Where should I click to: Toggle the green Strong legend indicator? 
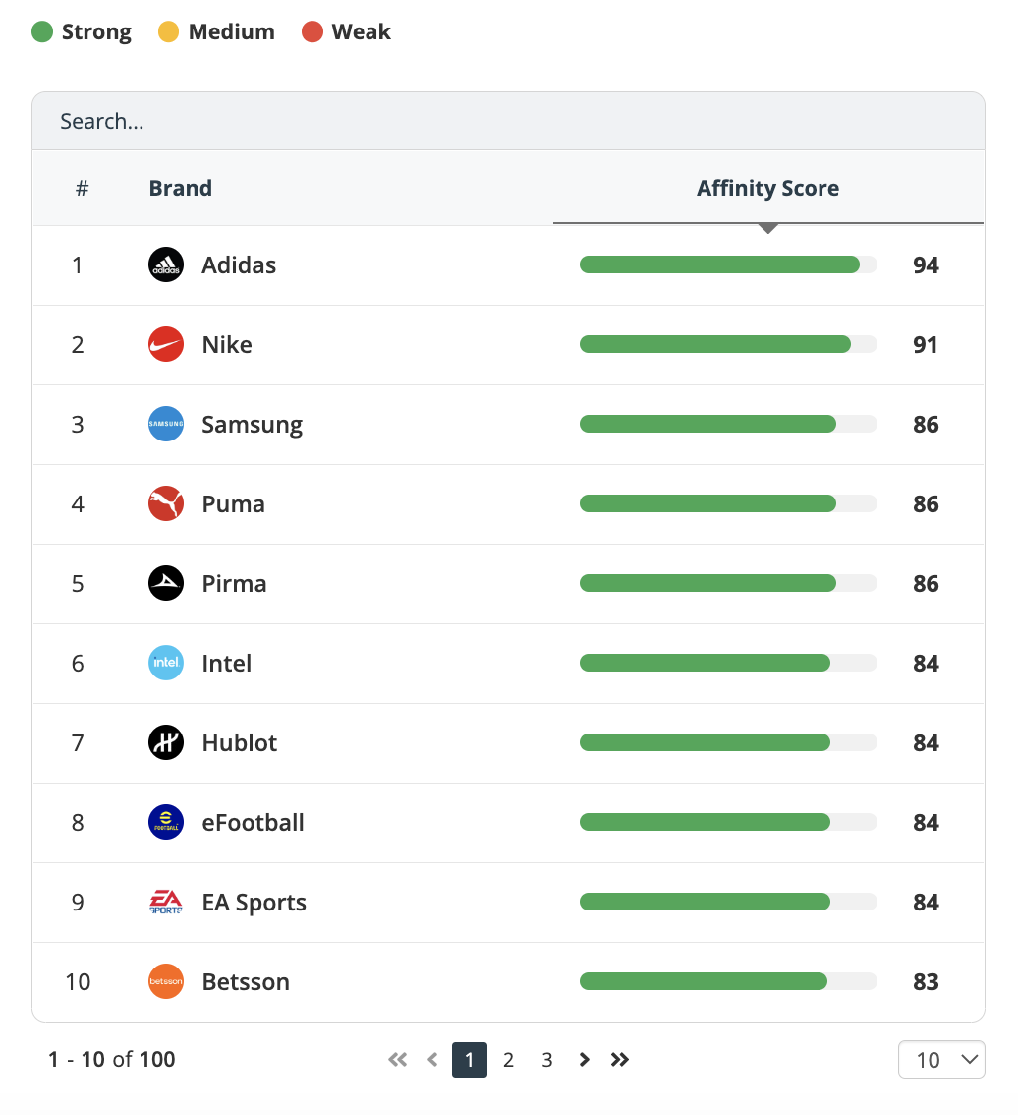pyautogui.click(x=41, y=31)
